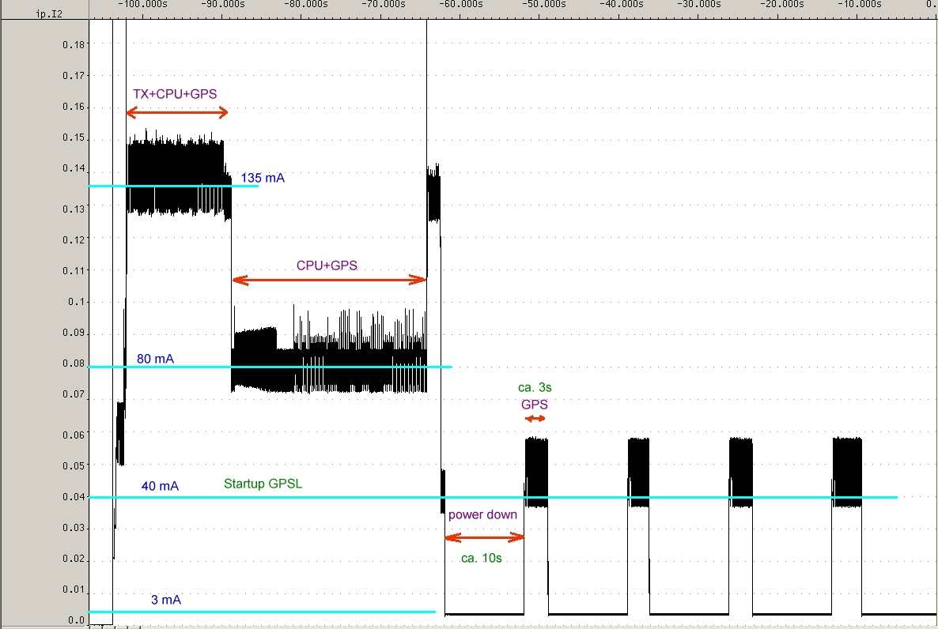Click the ca. 10s label
Screen dimensions: 938x629
tap(482, 559)
